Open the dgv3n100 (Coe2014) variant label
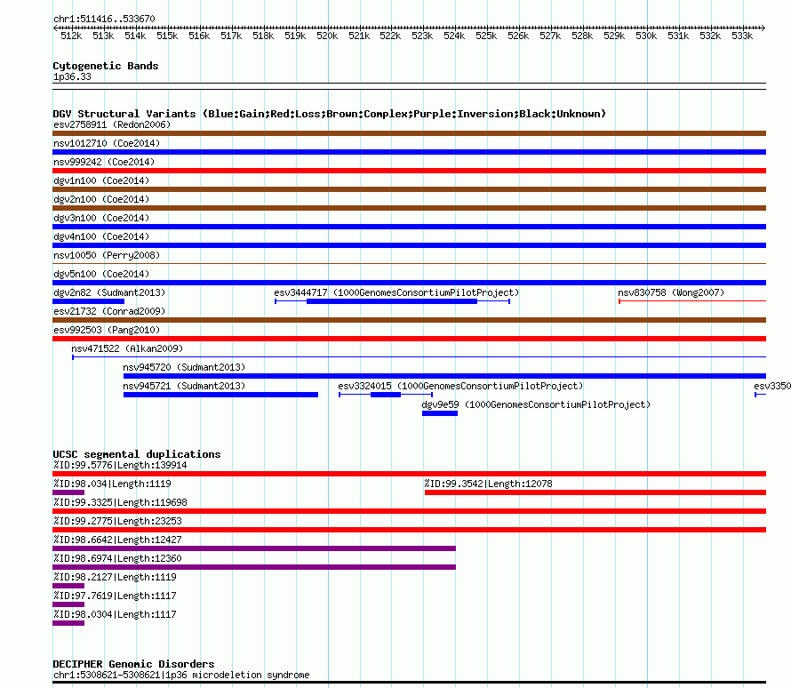The image size is (791, 688). (101, 218)
